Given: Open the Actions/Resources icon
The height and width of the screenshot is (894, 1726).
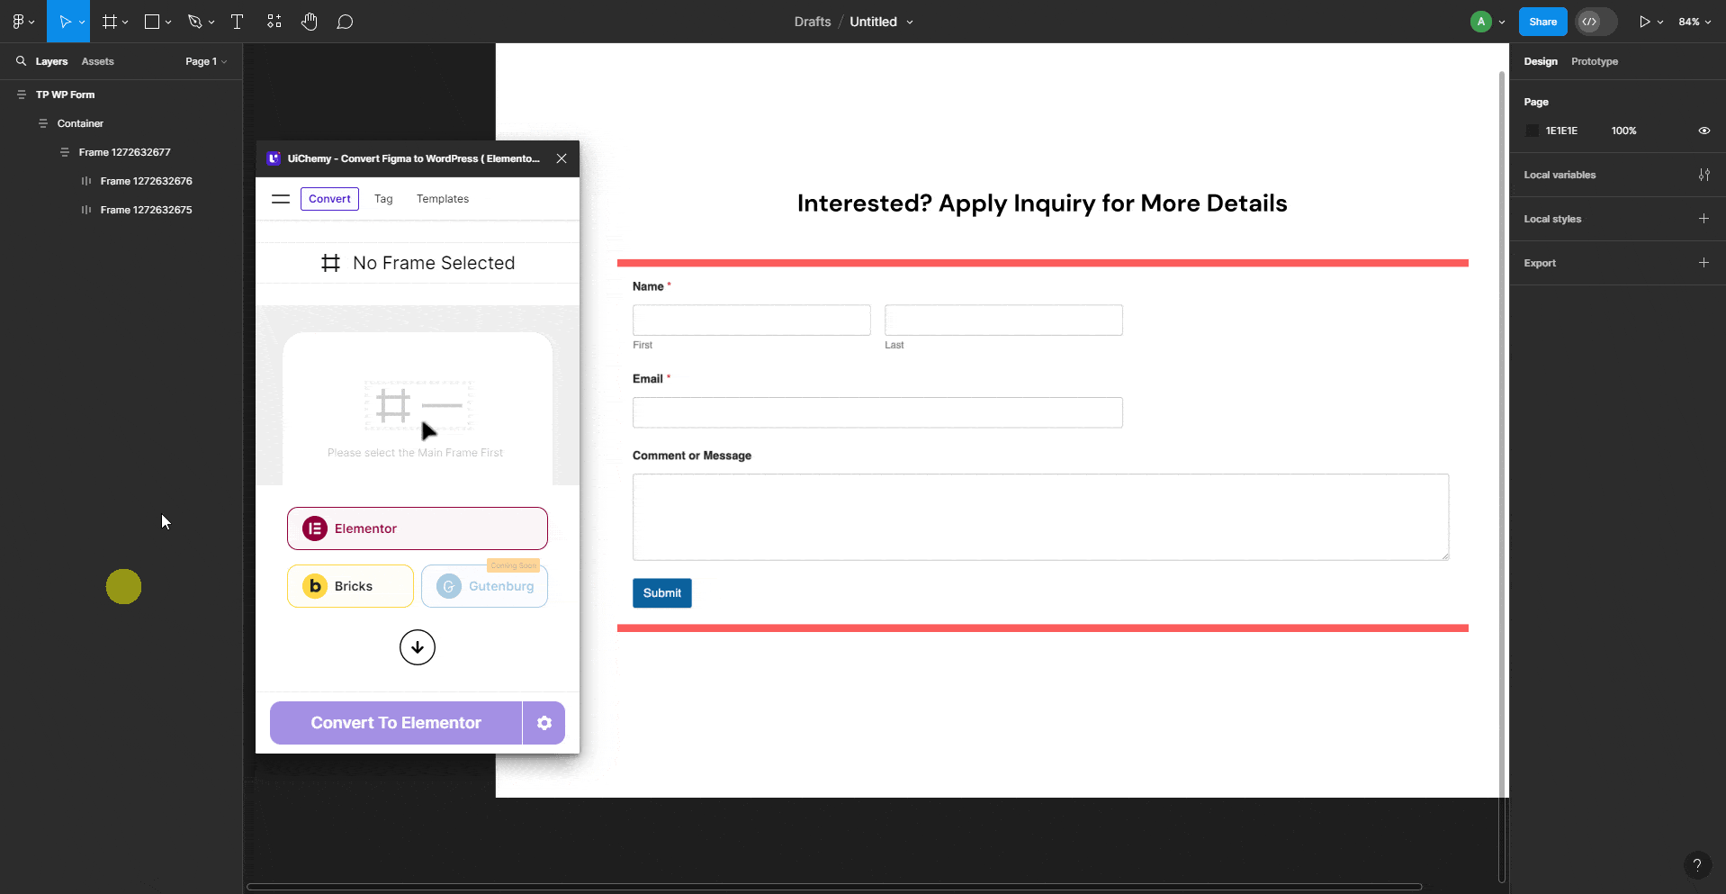Looking at the screenshot, I should coord(274,21).
